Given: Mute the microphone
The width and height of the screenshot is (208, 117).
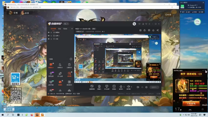Looking at the screenshot, I should (121, 87).
